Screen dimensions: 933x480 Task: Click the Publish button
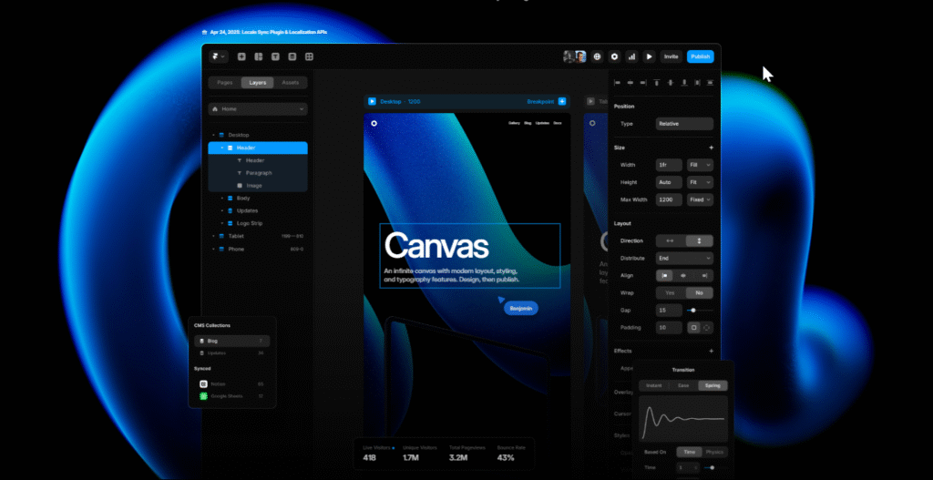(700, 56)
